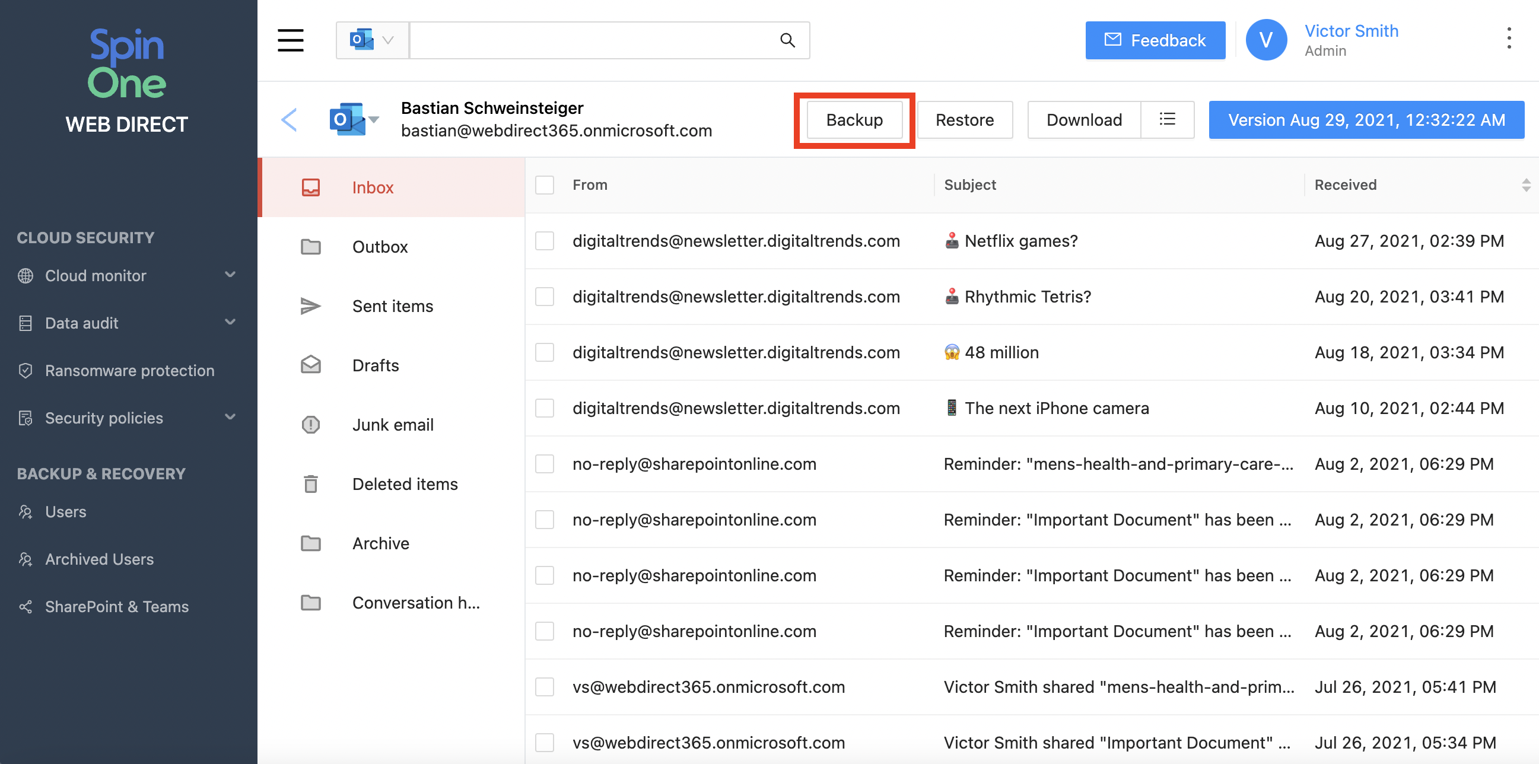The width and height of the screenshot is (1539, 764).
Task: Click the Deleted items trash icon
Action: [311, 484]
